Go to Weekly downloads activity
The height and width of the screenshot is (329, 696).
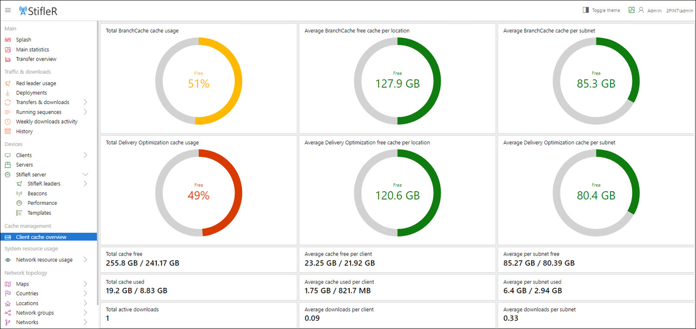click(47, 122)
